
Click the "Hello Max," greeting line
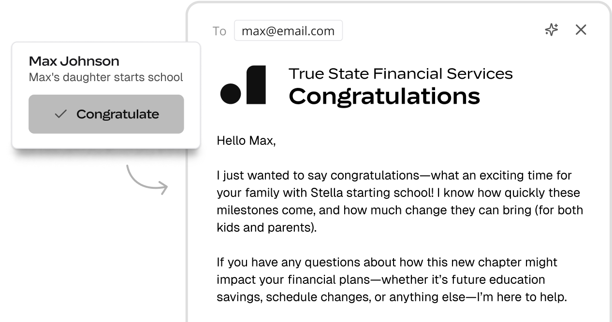click(x=246, y=140)
